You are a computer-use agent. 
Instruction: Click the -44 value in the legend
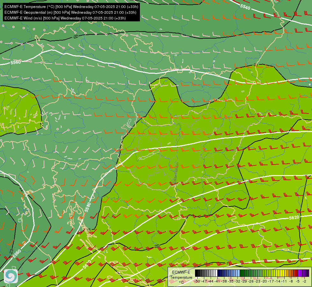[x=211, y=281]
